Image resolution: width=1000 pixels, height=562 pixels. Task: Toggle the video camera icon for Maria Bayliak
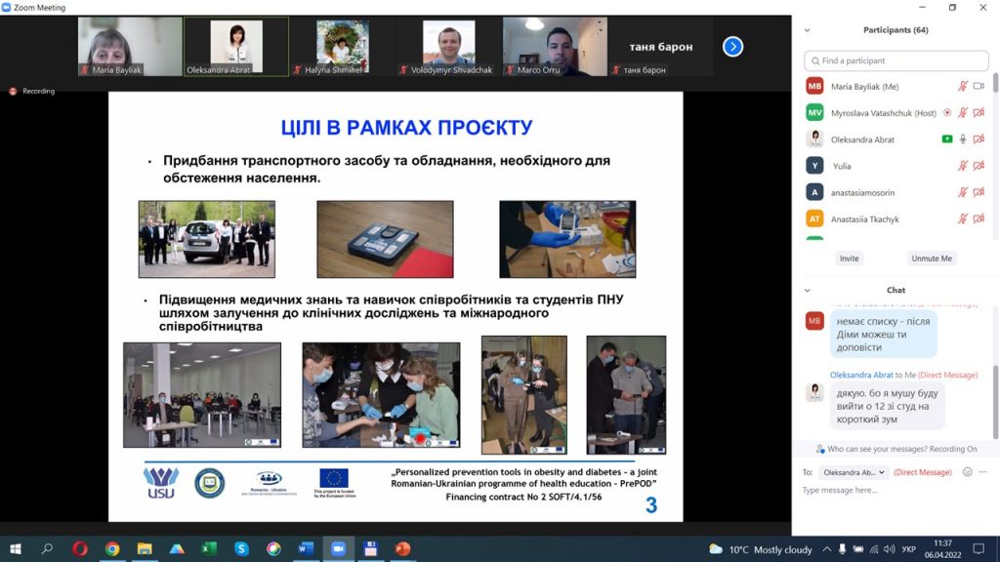click(x=979, y=86)
